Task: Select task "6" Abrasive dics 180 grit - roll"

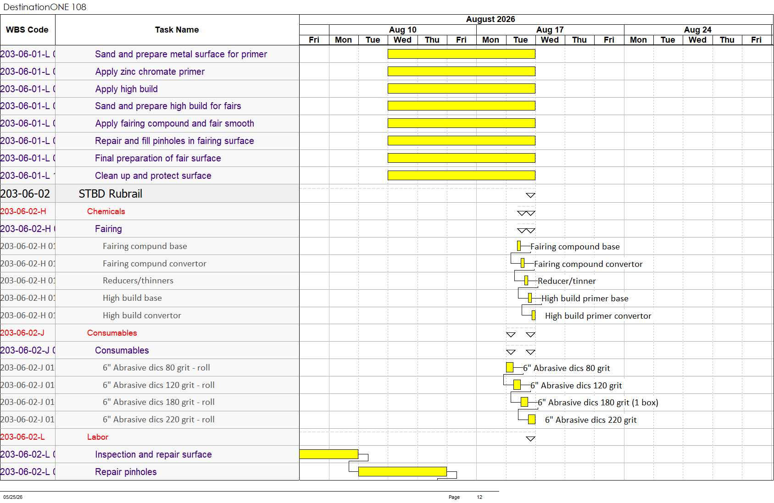Action: point(159,402)
